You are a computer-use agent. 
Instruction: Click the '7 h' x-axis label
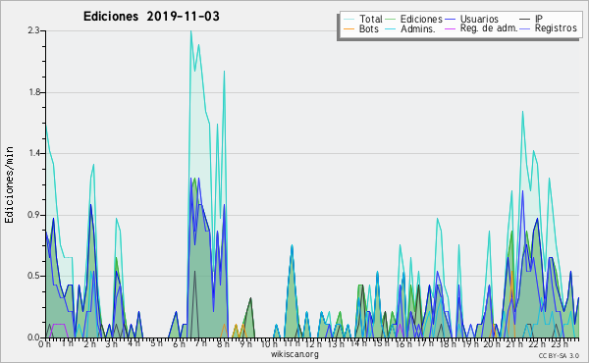[x=200, y=344]
